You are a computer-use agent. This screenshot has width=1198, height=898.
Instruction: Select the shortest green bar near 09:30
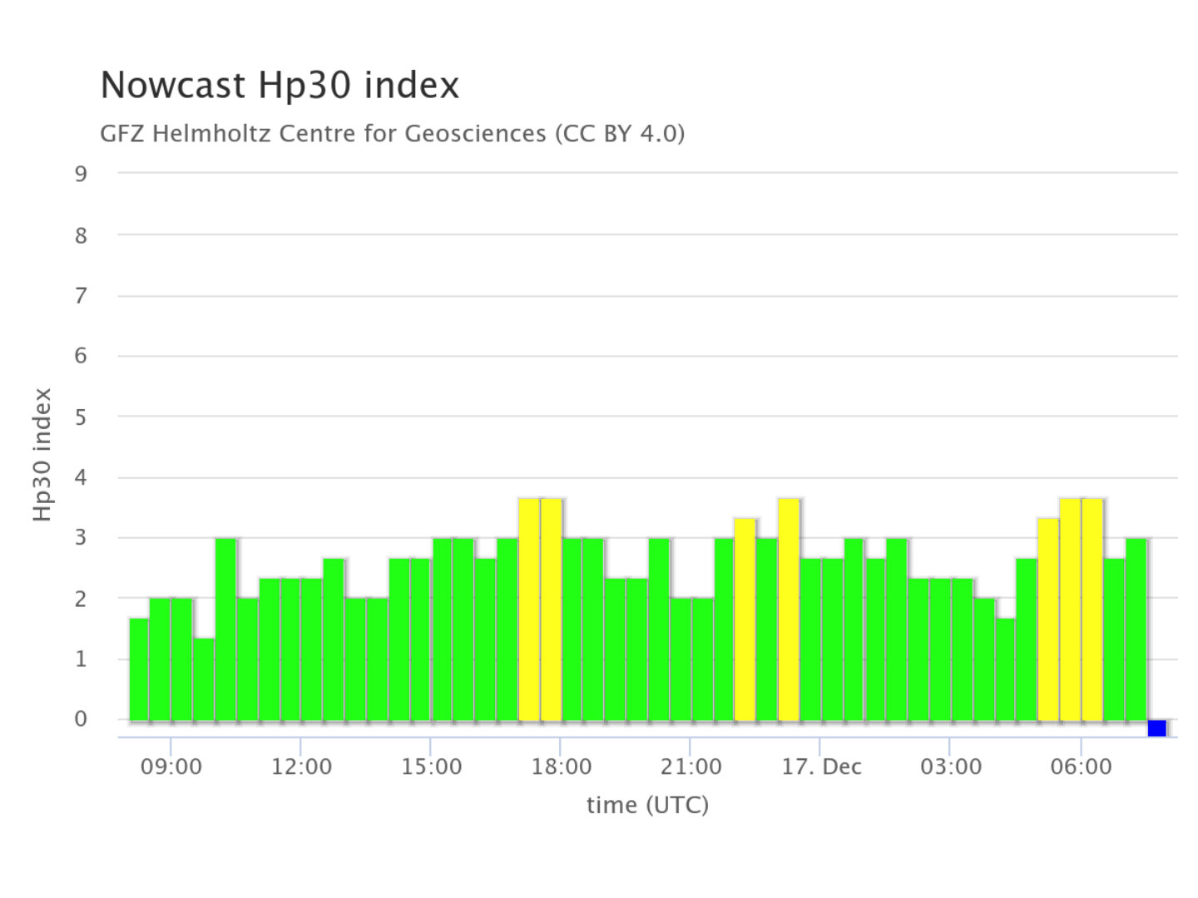pos(204,678)
